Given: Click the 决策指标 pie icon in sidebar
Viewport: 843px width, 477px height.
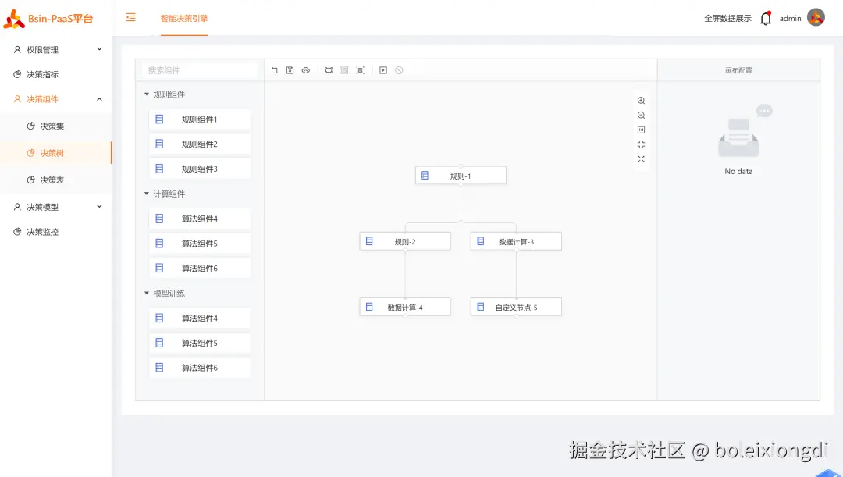Looking at the screenshot, I should tap(17, 74).
